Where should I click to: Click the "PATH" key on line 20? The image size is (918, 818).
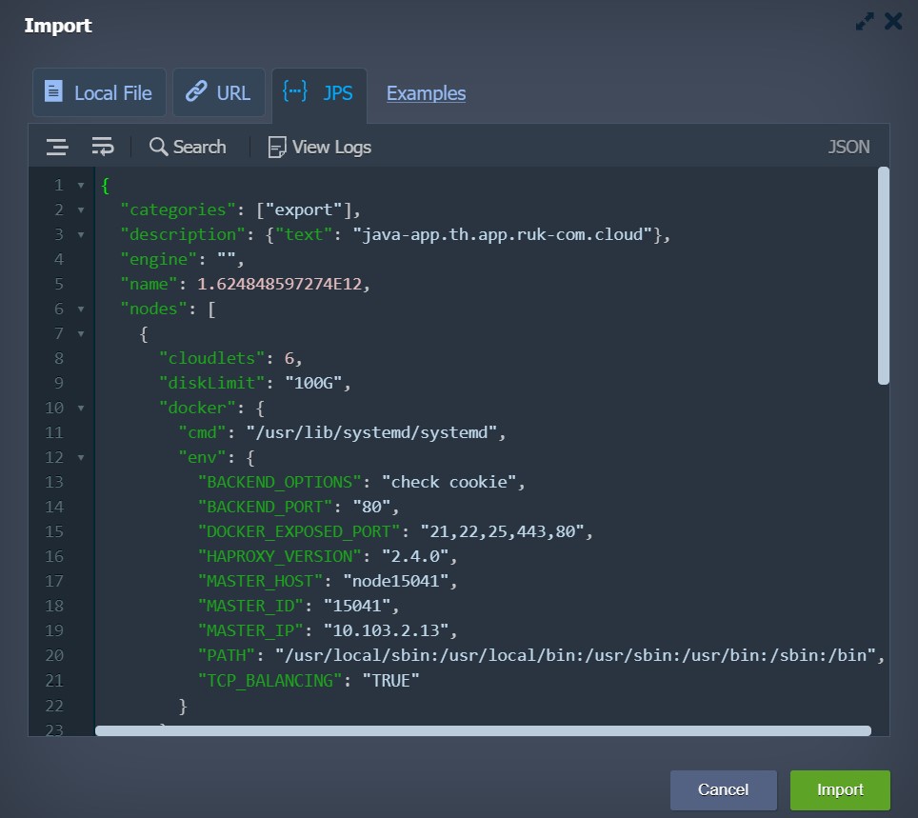point(227,654)
